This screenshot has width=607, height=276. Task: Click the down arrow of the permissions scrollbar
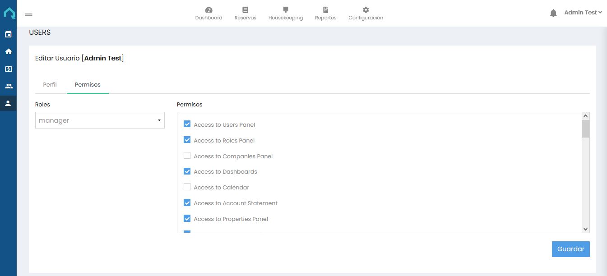click(x=585, y=229)
